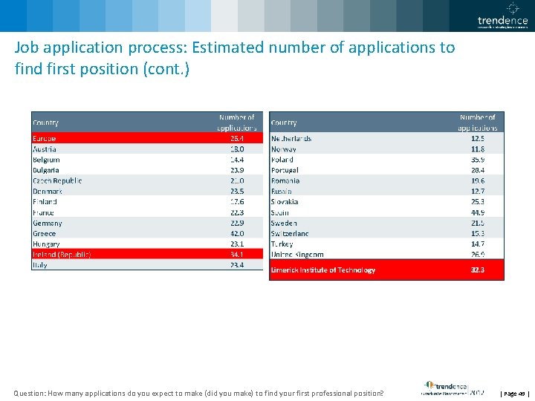Click Greece's value 42.0
535x401 pixels.
(237, 234)
